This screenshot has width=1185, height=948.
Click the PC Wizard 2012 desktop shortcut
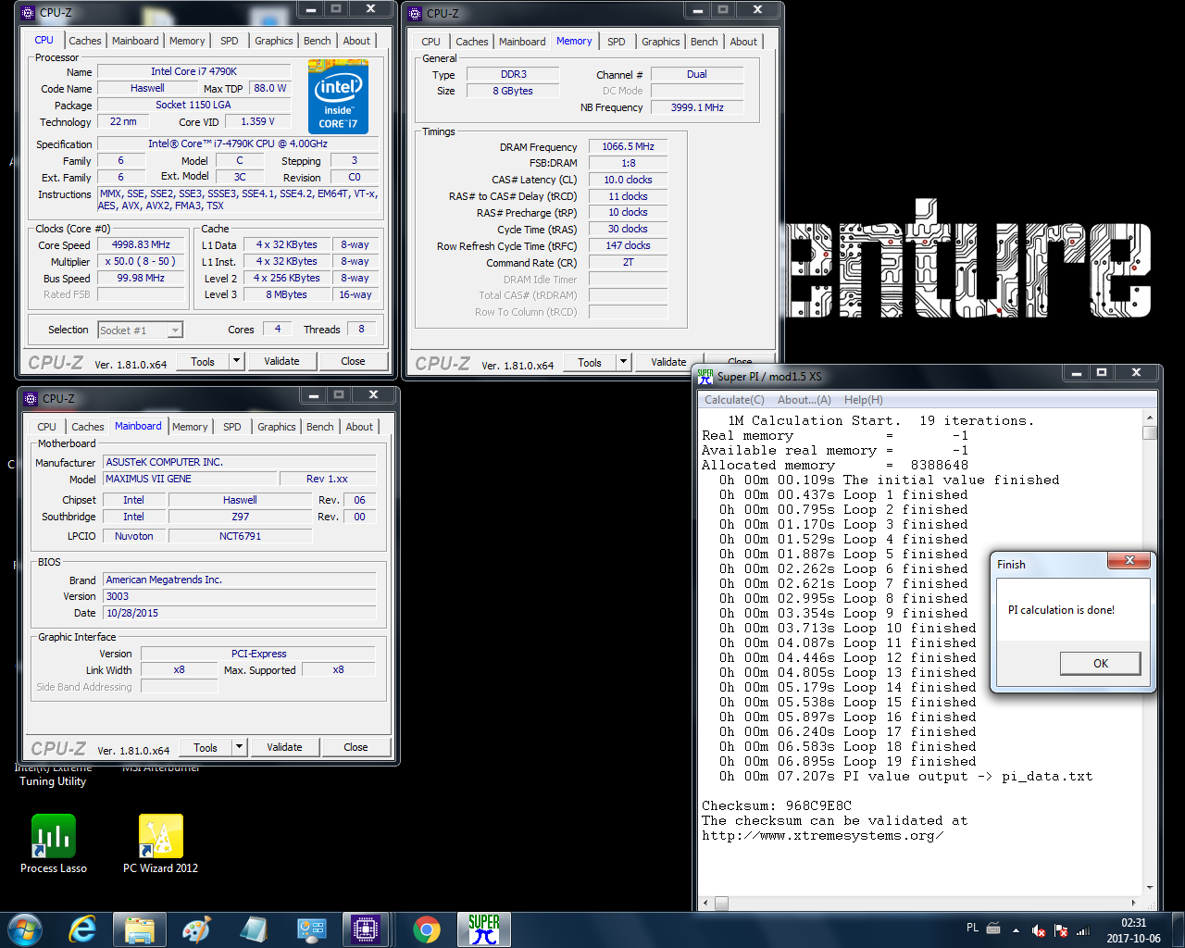[161, 844]
